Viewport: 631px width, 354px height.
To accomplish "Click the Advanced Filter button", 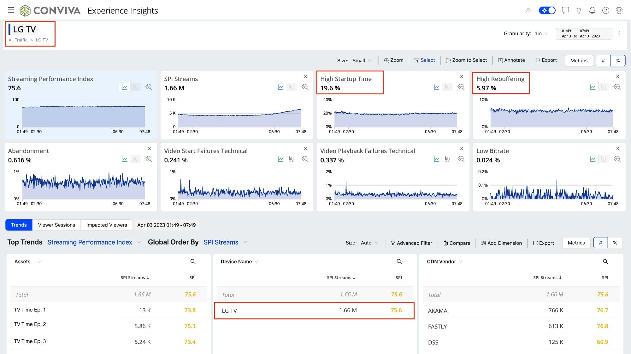I will pos(411,243).
